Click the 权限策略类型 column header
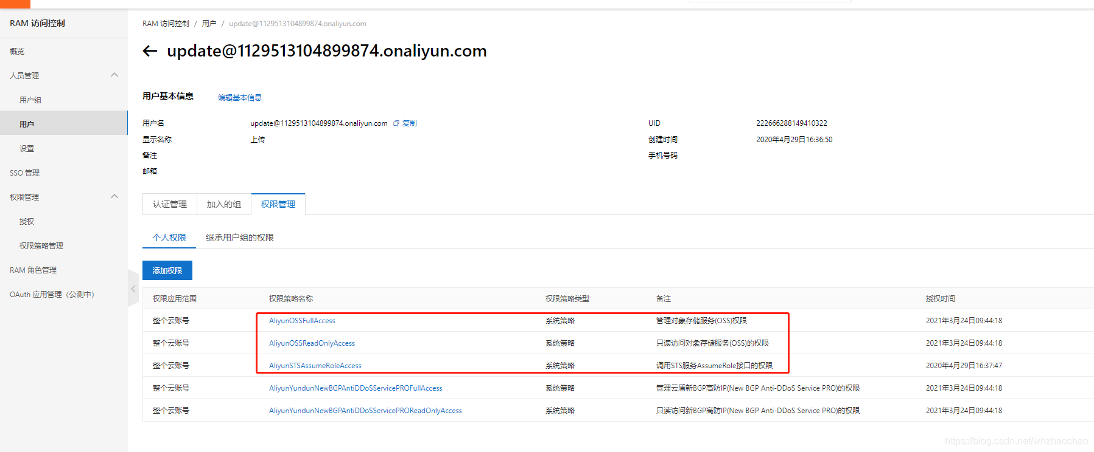 [x=567, y=299]
